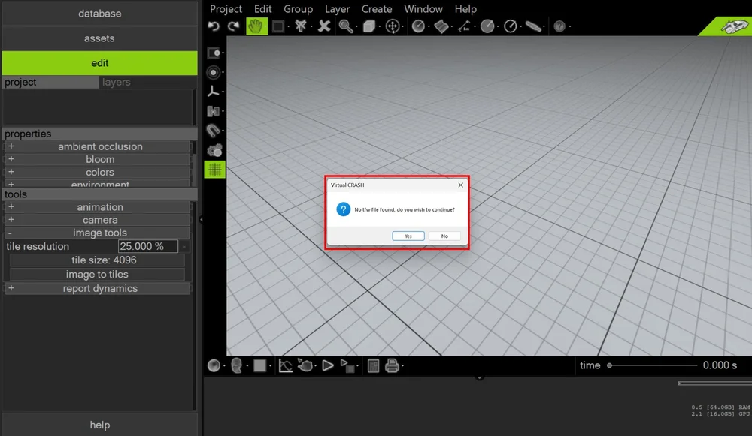Expand the bloom properties section
This screenshot has width=752, height=436.
coord(97,159)
